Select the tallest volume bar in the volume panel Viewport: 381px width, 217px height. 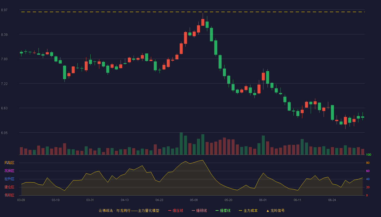point(181,143)
